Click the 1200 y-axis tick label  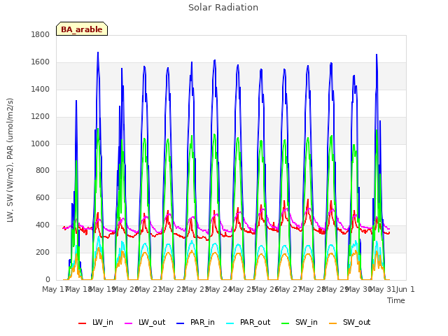[41, 117]
